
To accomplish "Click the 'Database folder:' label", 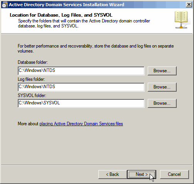I will coord(33,62).
